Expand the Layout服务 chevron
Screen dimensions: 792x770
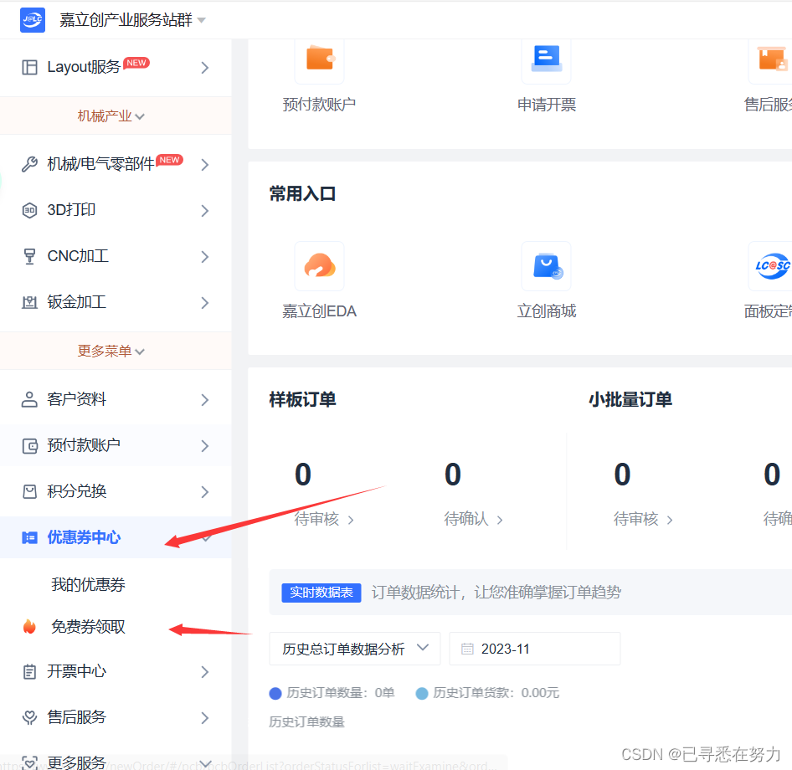click(x=204, y=68)
